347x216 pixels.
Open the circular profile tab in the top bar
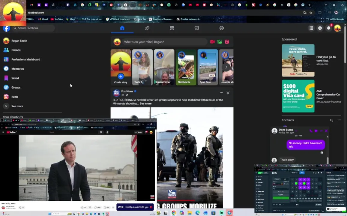[x=222, y=28]
